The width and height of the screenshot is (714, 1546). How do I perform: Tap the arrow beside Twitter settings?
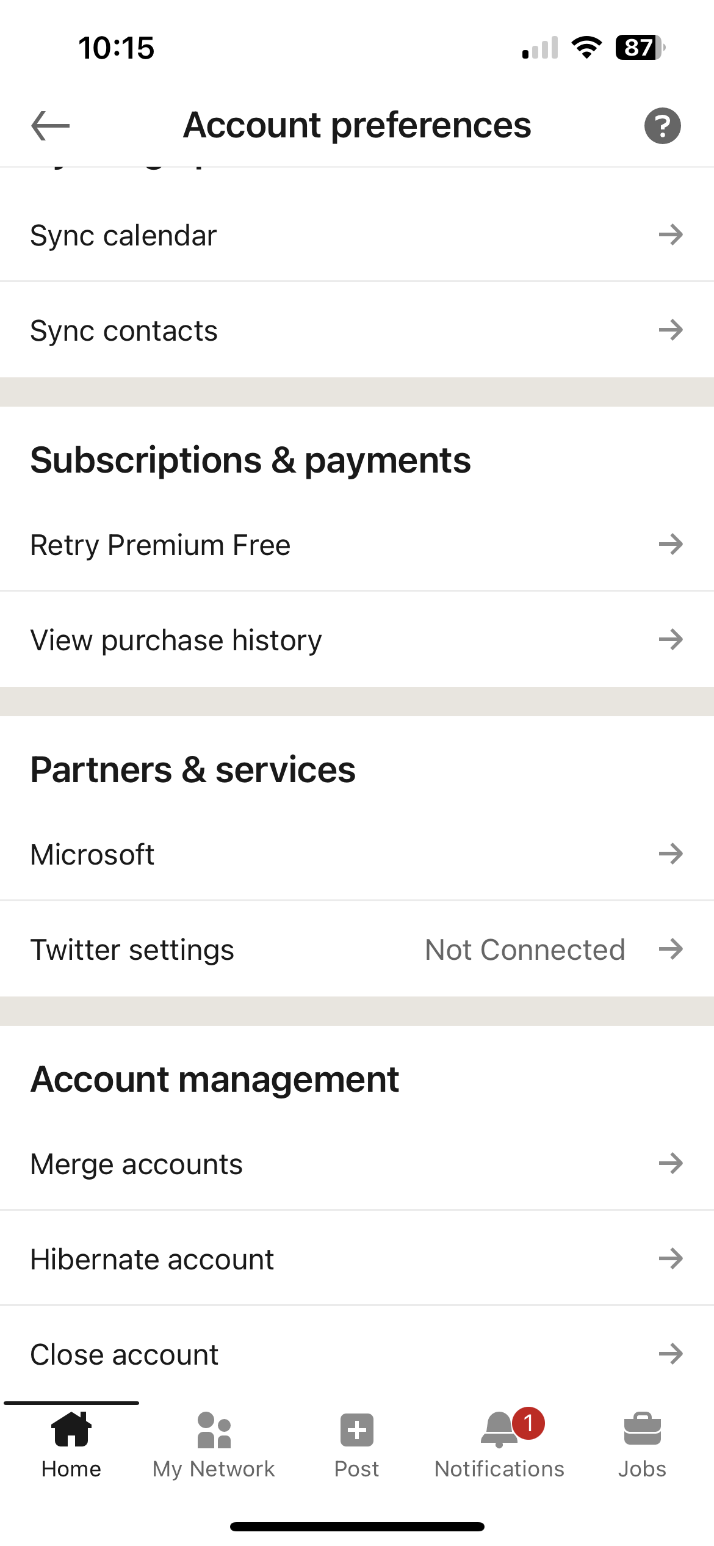click(x=670, y=949)
